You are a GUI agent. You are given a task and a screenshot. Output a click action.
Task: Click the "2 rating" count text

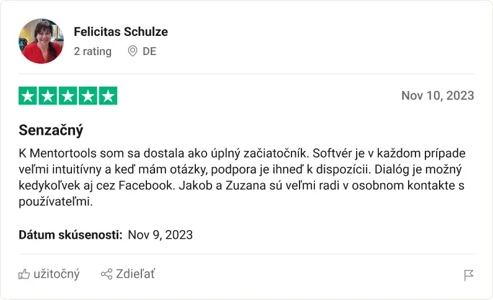[x=92, y=51]
